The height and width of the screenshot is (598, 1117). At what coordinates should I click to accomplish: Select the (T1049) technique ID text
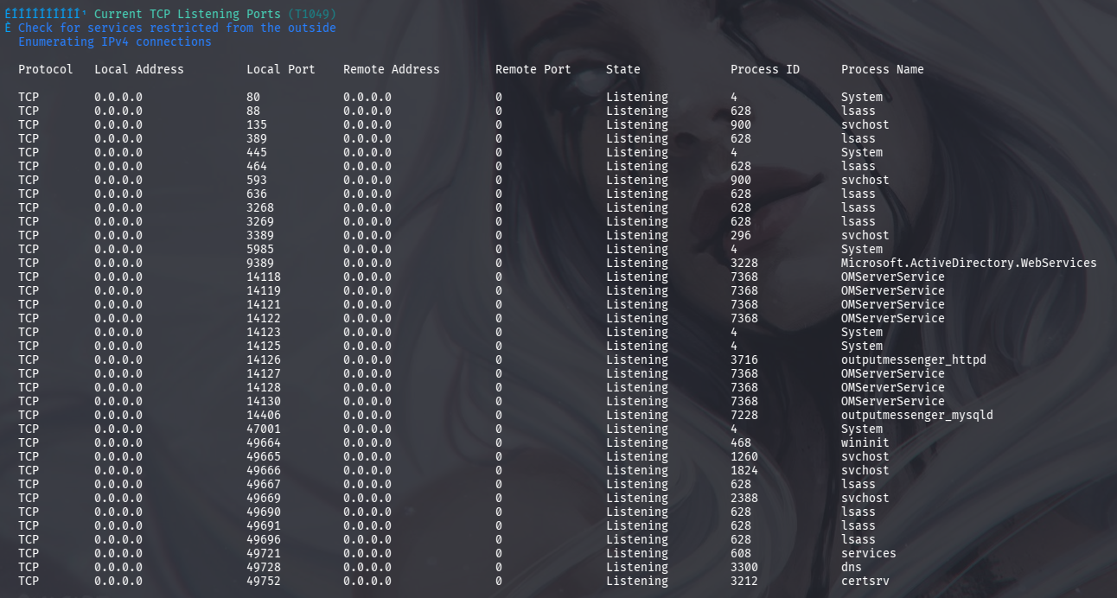tap(312, 14)
